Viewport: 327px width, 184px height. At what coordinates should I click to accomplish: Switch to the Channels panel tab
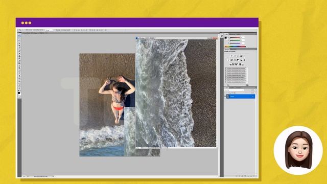pos(231,88)
